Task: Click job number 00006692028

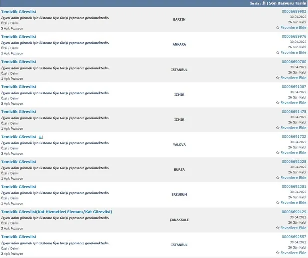Action: pyautogui.click(x=294, y=161)
